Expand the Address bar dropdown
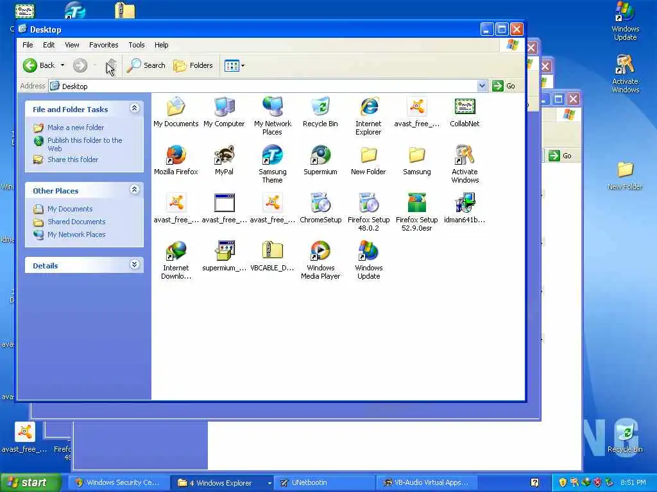Screen dimensions: 657x492 [x=482, y=86]
